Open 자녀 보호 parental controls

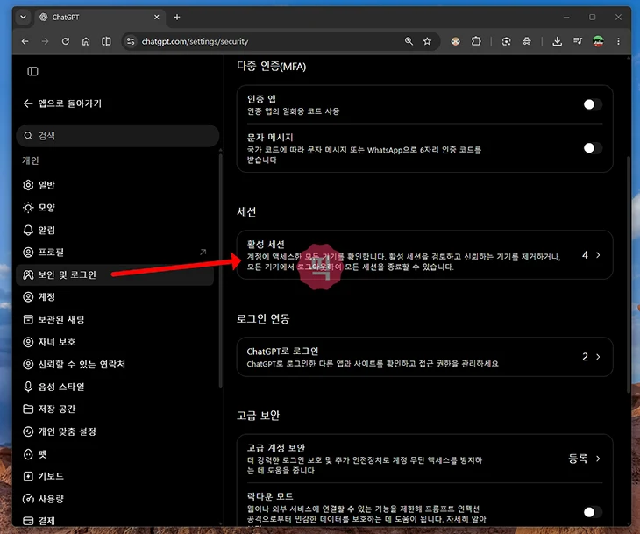[115, 342]
